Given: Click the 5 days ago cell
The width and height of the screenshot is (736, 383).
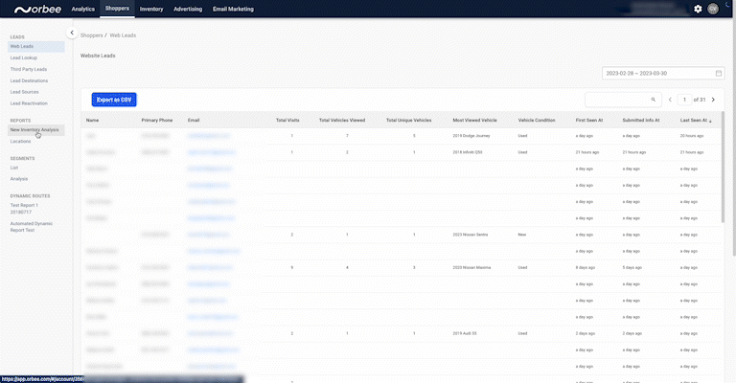Looking at the screenshot, I should click(x=632, y=268).
